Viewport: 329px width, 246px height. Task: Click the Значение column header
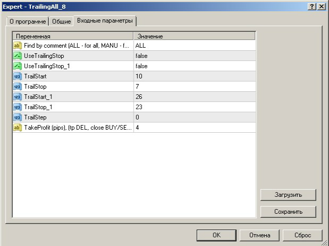pyautogui.click(x=194, y=36)
